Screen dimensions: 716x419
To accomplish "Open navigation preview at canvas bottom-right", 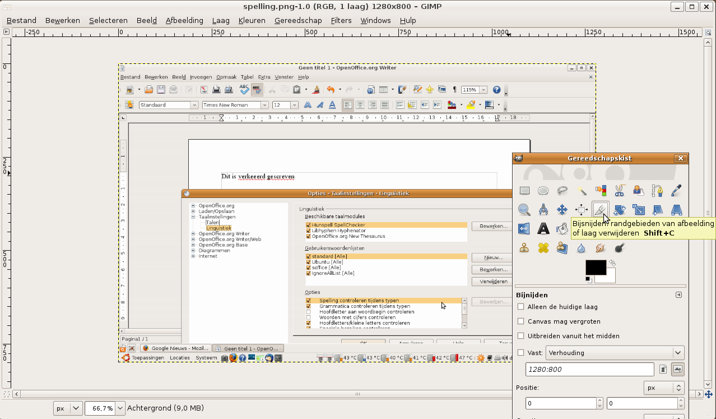I will tap(708, 394).
